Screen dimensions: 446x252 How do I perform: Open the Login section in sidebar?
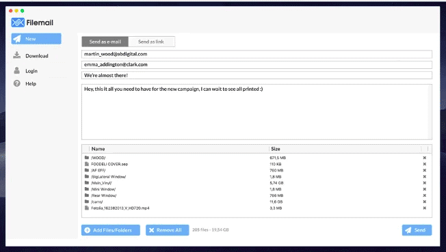tap(25, 71)
